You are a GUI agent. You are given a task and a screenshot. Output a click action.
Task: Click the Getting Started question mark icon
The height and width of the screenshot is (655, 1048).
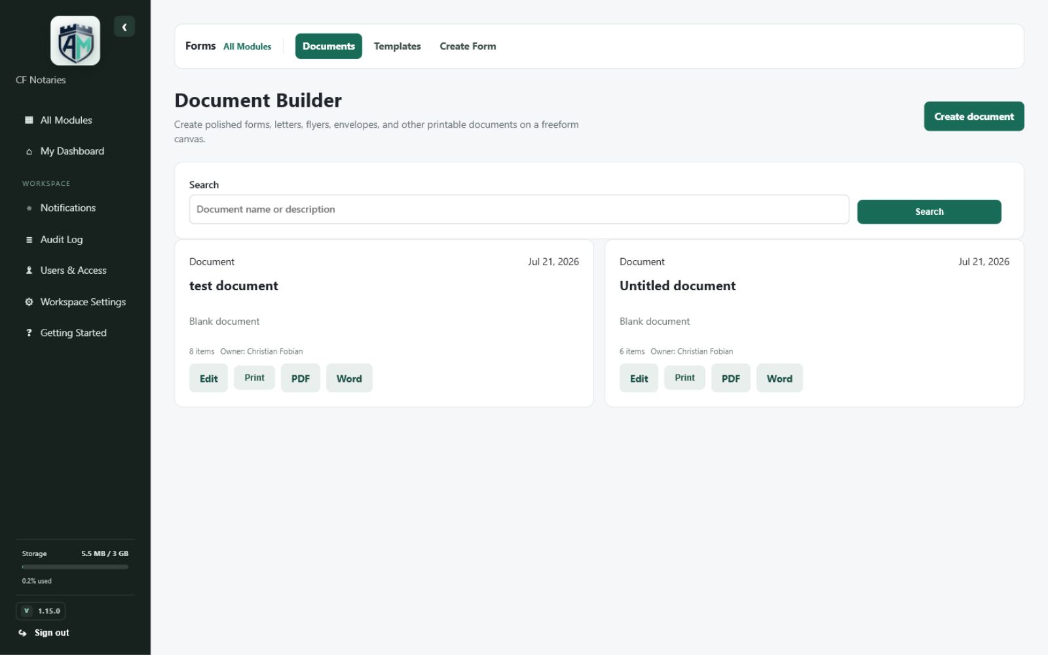[x=29, y=333]
